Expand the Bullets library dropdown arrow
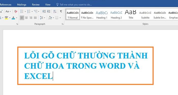 pos(25,12)
